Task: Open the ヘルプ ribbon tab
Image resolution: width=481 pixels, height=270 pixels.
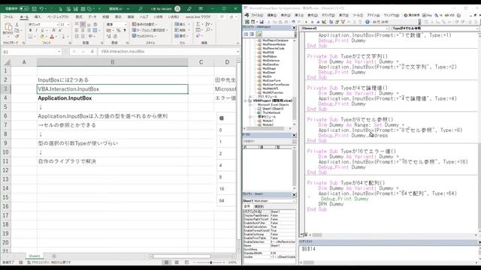Action: click(144, 16)
